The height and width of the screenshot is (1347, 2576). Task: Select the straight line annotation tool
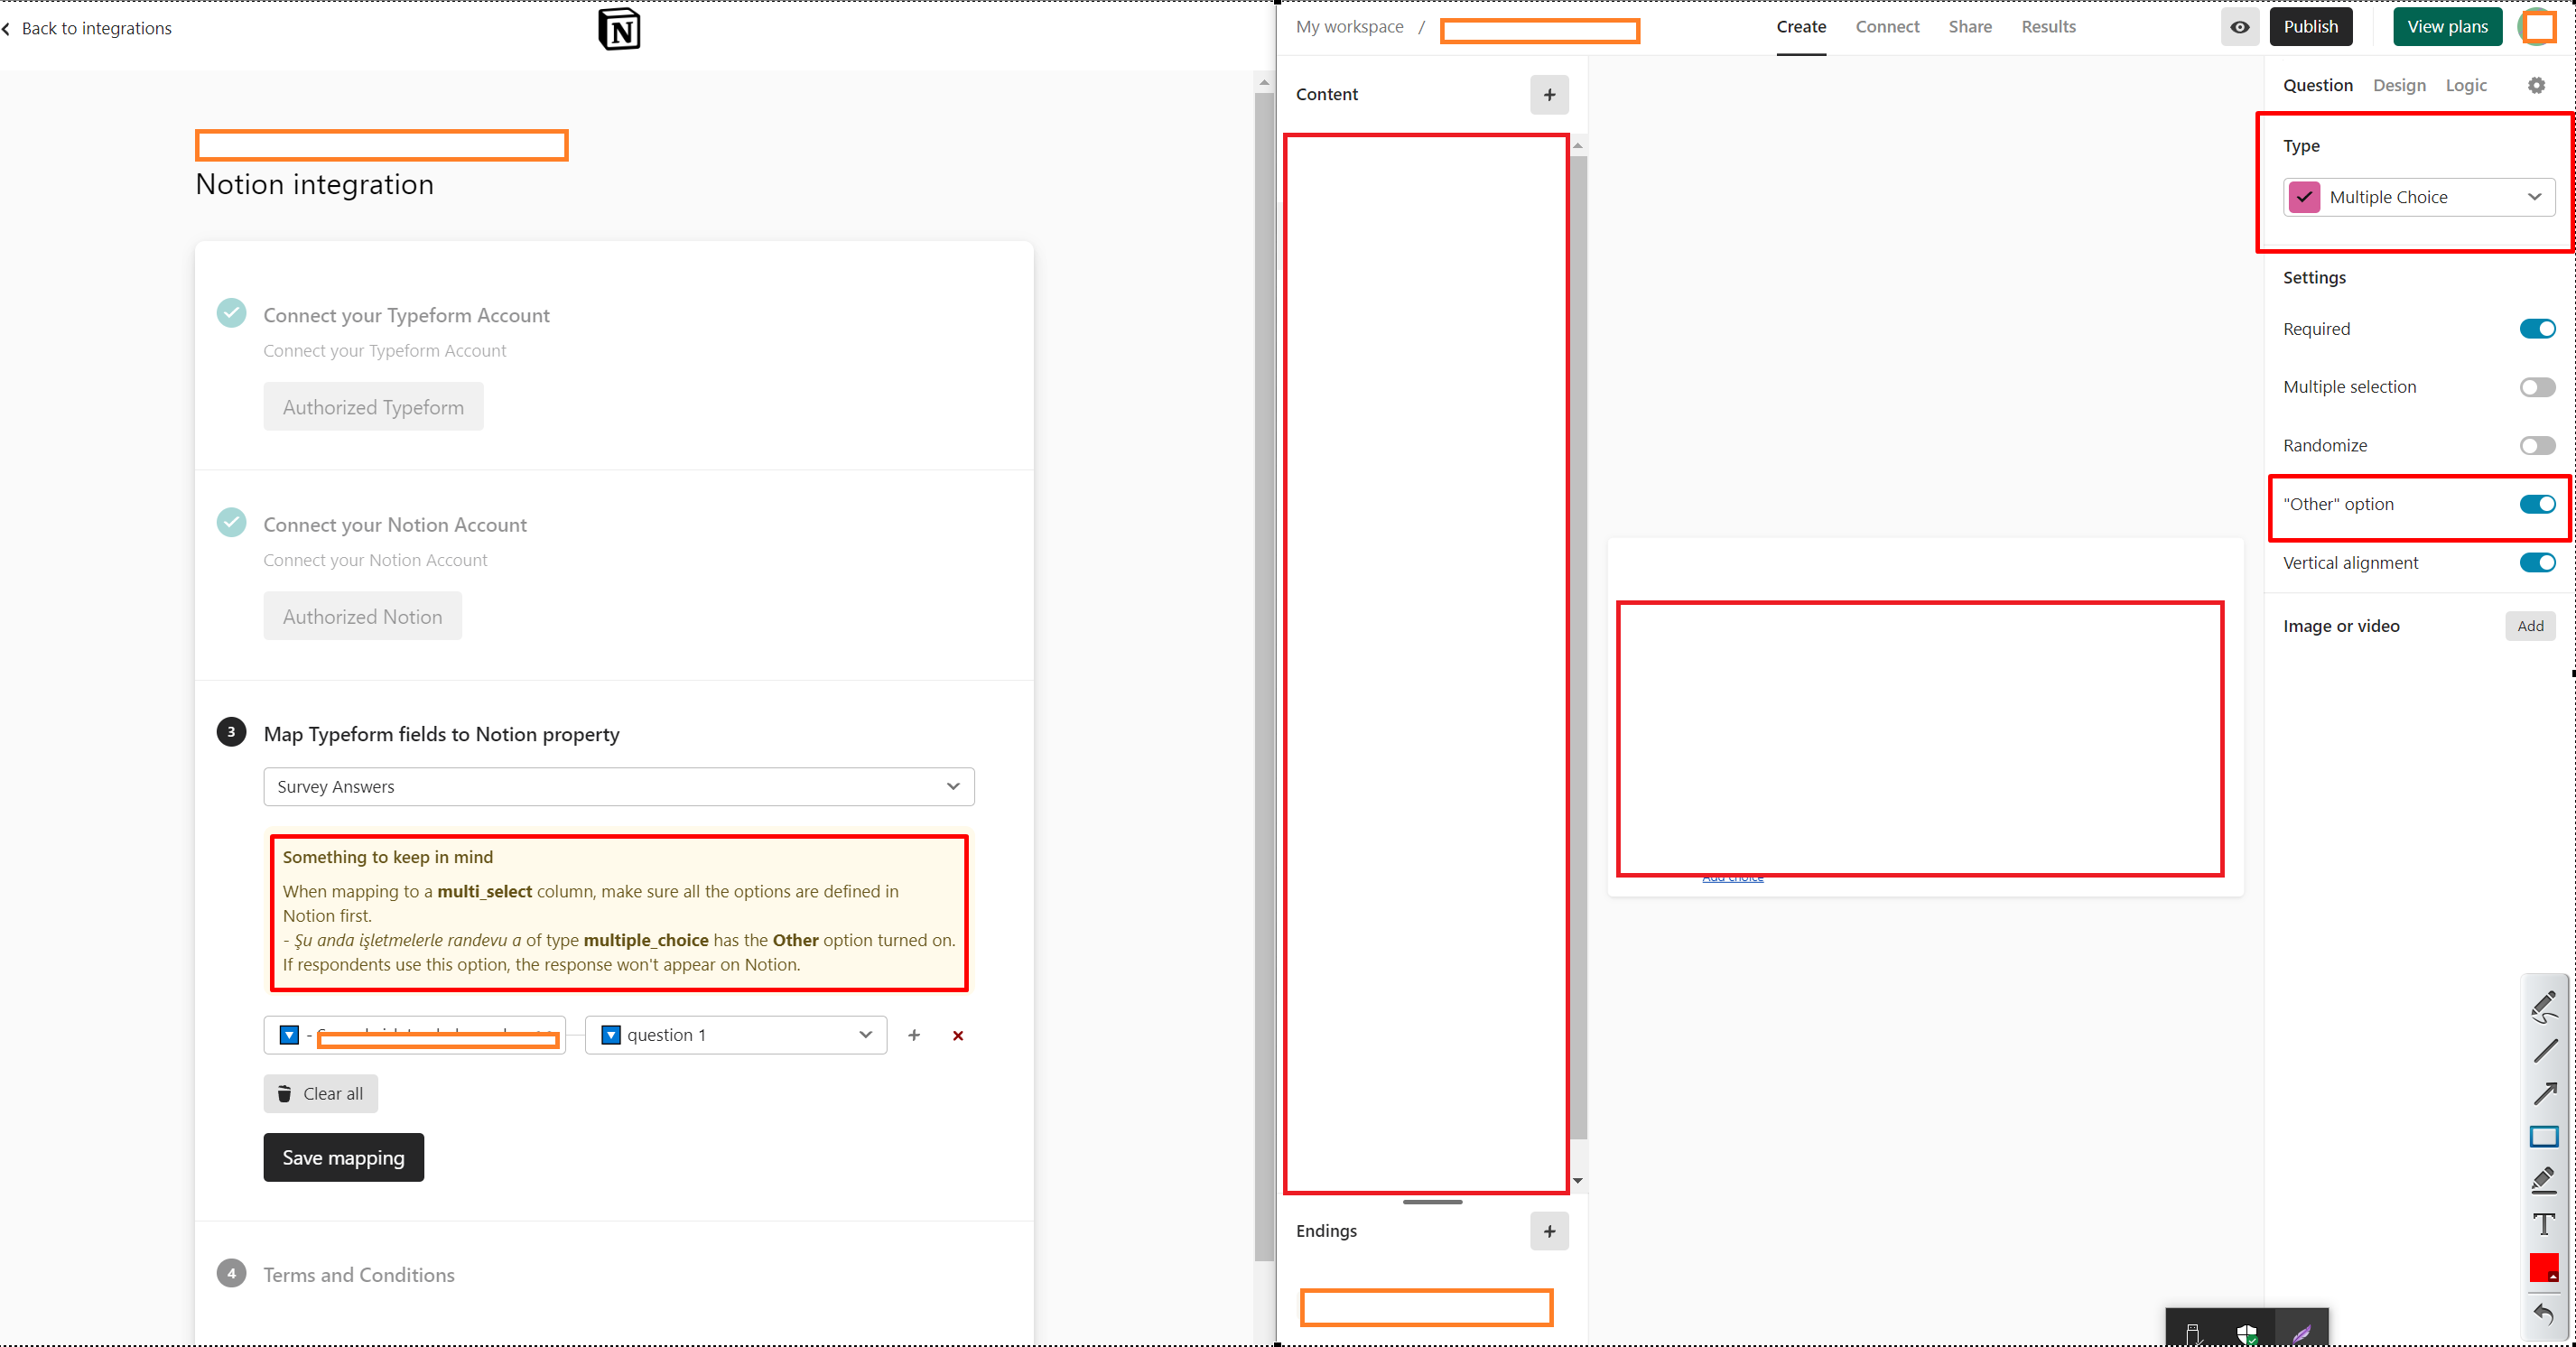(2545, 1051)
